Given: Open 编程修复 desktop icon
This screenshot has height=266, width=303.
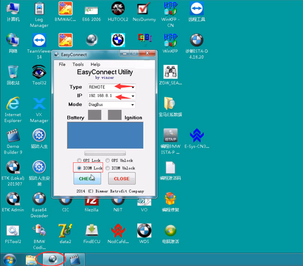Looking at the screenshot, I should tap(170, 202).
